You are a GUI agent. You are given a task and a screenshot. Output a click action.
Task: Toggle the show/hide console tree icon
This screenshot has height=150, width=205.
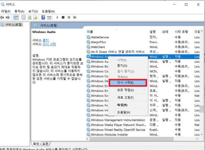(16, 17)
